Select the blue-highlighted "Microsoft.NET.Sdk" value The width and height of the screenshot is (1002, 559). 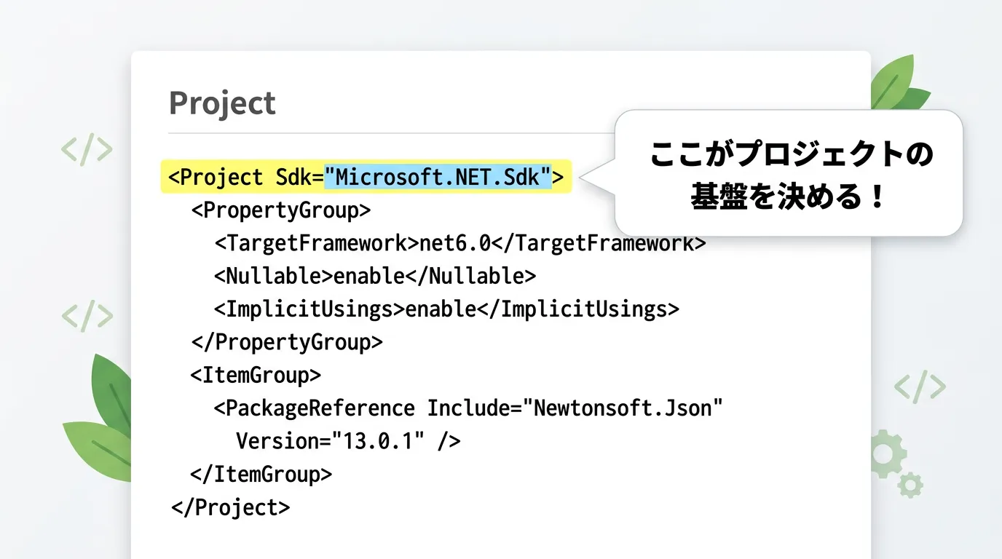click(438, 177)
